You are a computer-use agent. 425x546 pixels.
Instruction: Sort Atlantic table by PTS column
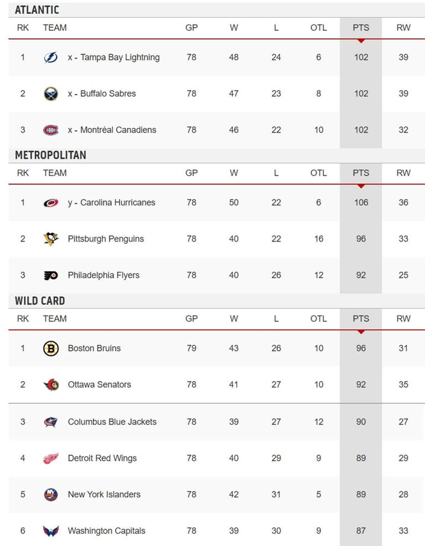tap(361, 28)
